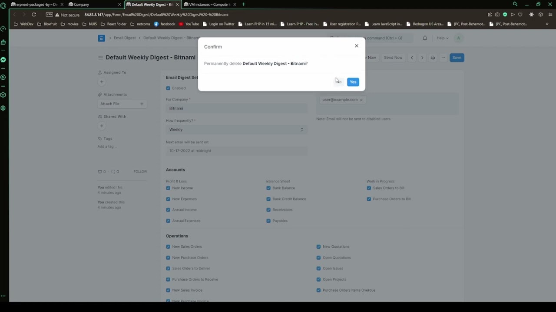Open the browser tab search magnifier

pos(515,4)
